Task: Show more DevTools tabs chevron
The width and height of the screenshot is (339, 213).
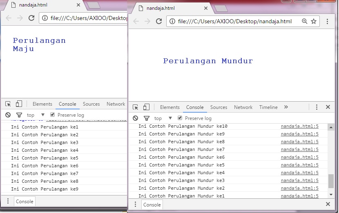Action: click(x=286, y=107)
